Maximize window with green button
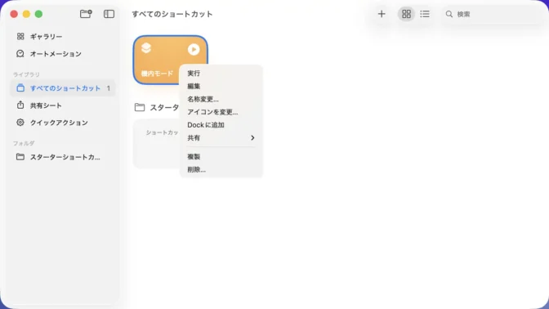 click(39, 14)
